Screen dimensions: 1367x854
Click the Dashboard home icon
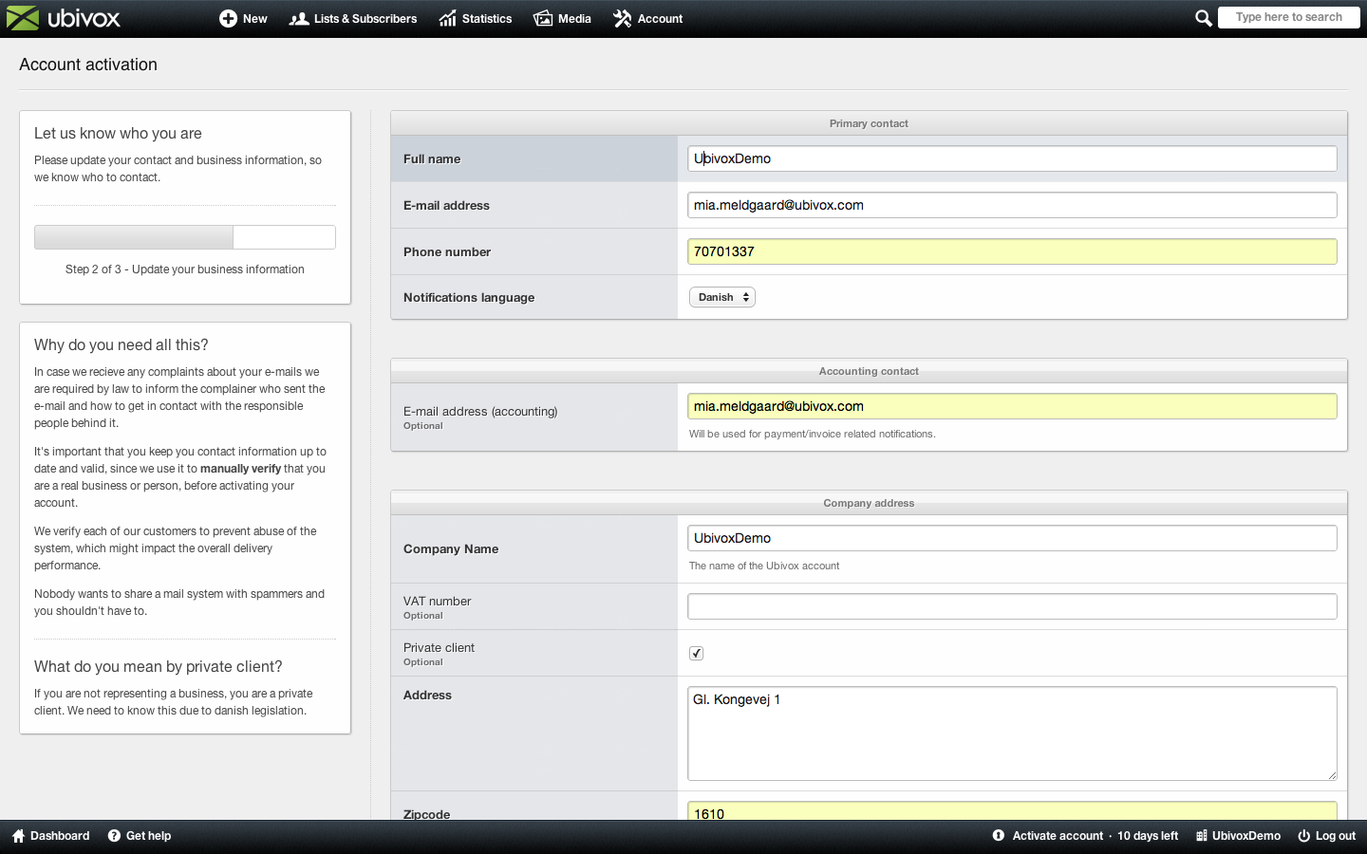point(18,836)
